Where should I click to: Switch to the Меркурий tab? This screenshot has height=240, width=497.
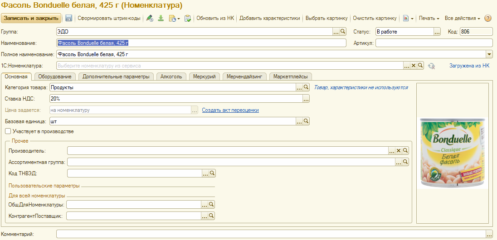pyautogui.click(x=205, y=77)
